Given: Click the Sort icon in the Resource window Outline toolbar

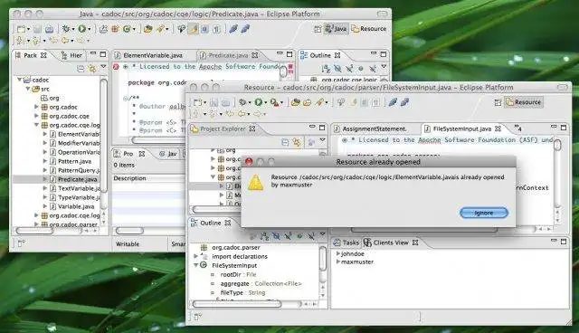Looking at the screenshot, I should tap(264, 235).
